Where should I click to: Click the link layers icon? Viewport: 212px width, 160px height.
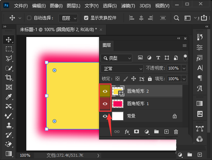coord(117,132)
